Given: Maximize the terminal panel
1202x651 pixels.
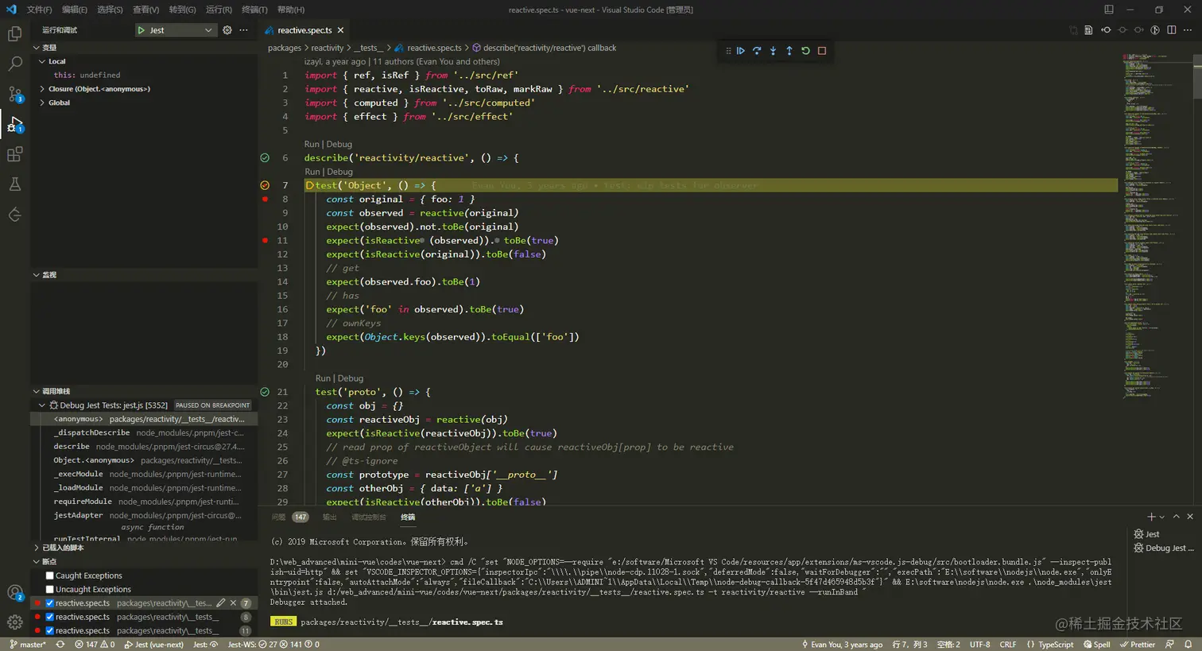Looking at the screenshot, I should 1177,517.
